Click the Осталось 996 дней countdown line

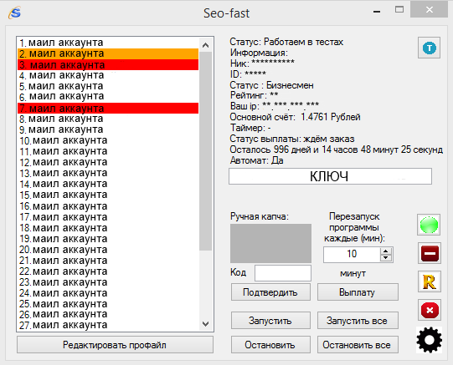tap(337, 150)
